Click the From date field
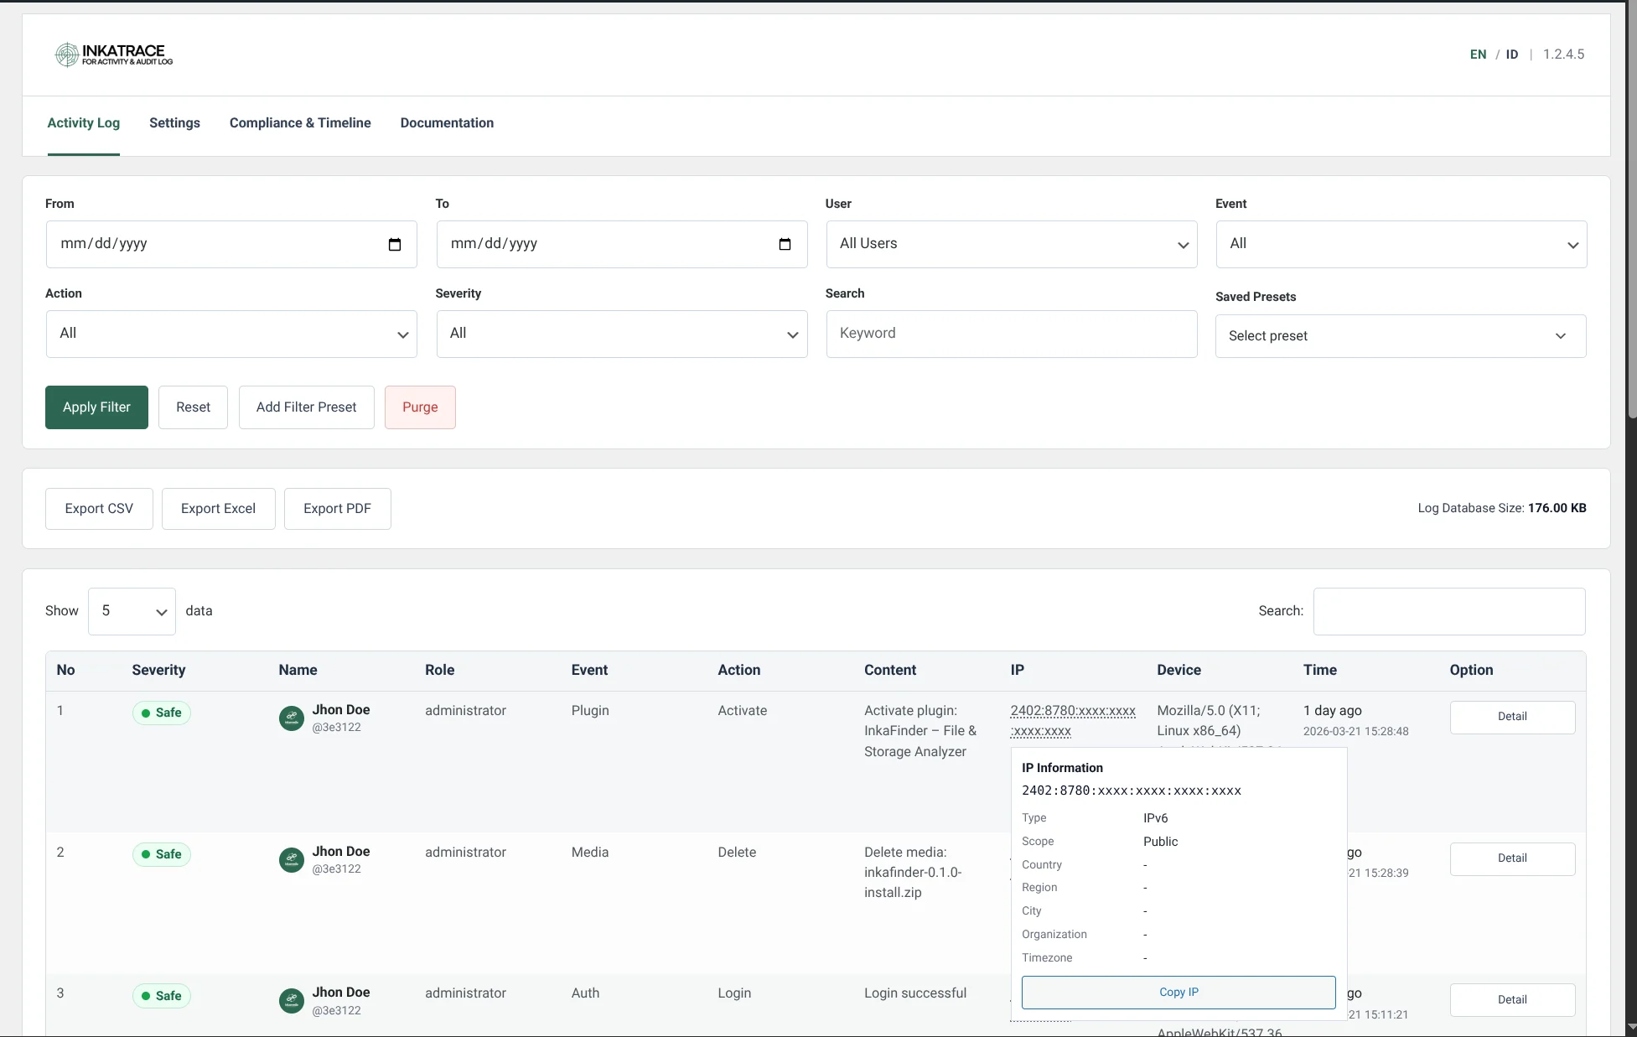Screen dimensions: 1637x1037 pyautogui.click(x=231, y=244)
